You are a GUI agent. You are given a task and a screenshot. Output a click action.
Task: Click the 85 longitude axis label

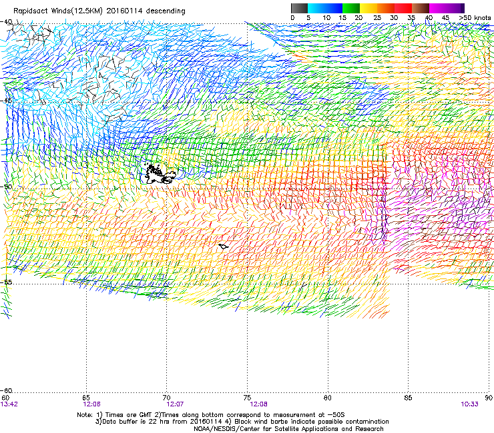(408, 398)
